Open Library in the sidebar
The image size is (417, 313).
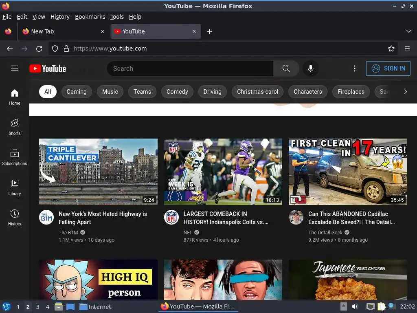pyautogui.click(x=15, y=187)
